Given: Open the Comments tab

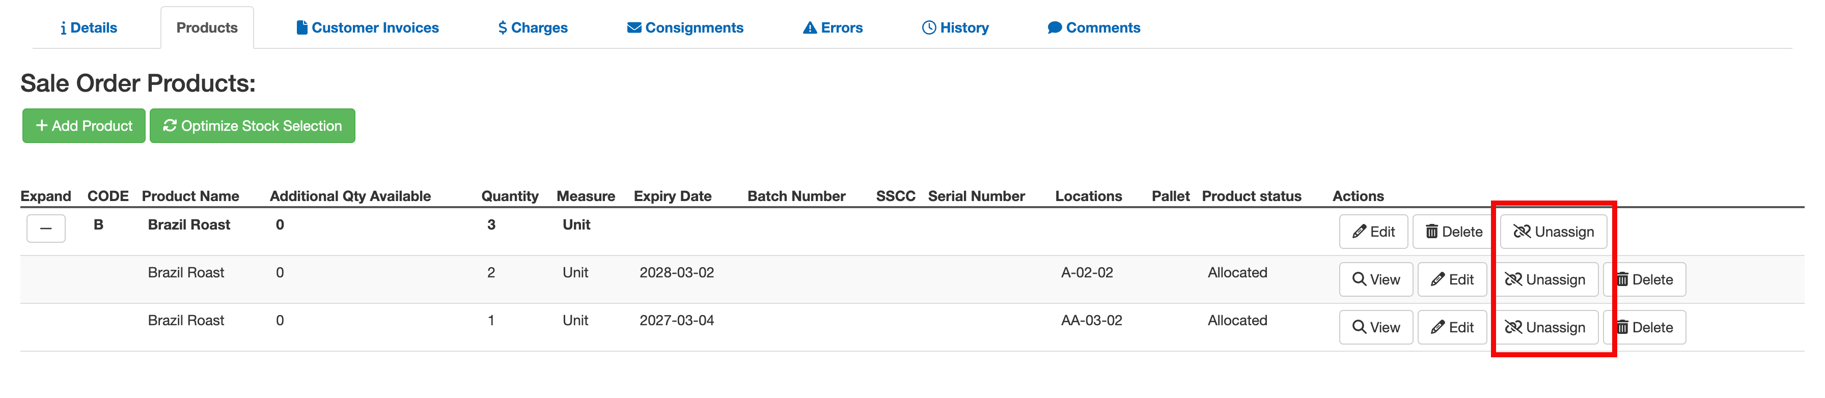Looking at the screenshot, I should point(1094,27).
